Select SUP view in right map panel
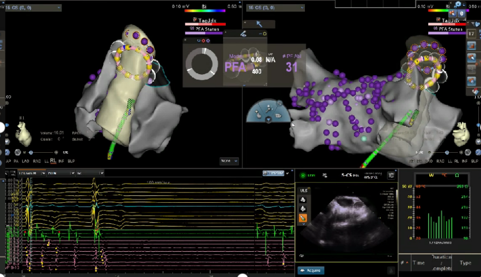 pos(475,161)
